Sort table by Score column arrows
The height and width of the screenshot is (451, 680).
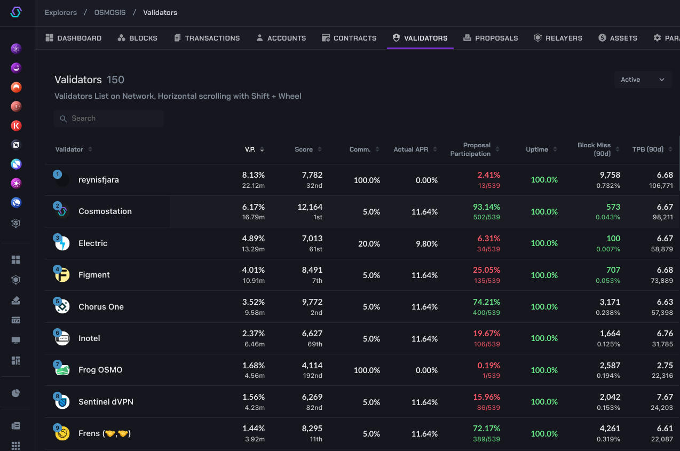(x=320, y=149)
